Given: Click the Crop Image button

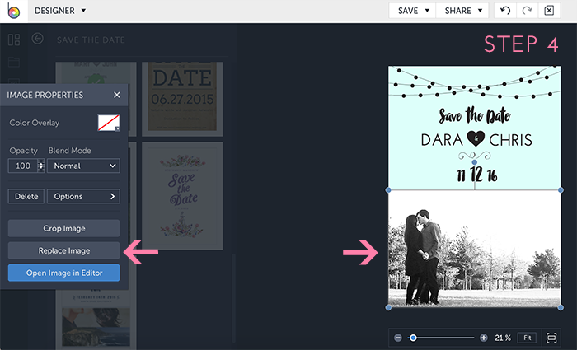Looking at the screenshot, I should pyautogui.click(x=64, y=228).
